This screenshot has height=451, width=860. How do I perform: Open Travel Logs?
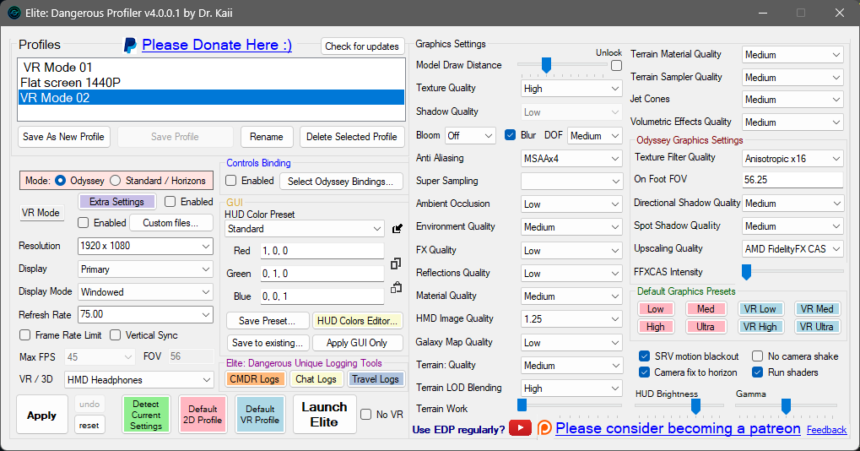(376, 379)
